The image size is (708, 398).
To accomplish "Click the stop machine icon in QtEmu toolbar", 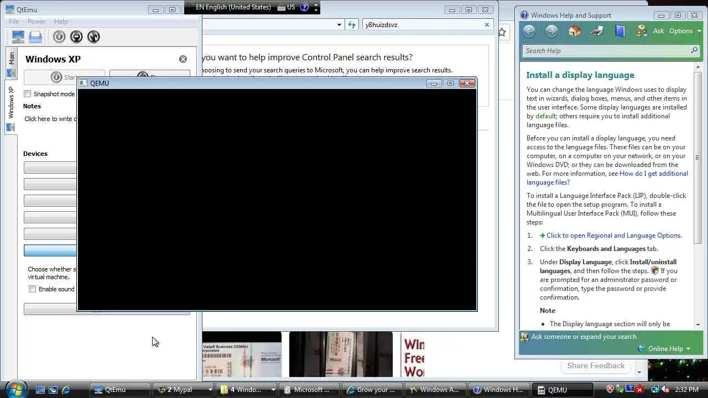I will tap(76, 36).
